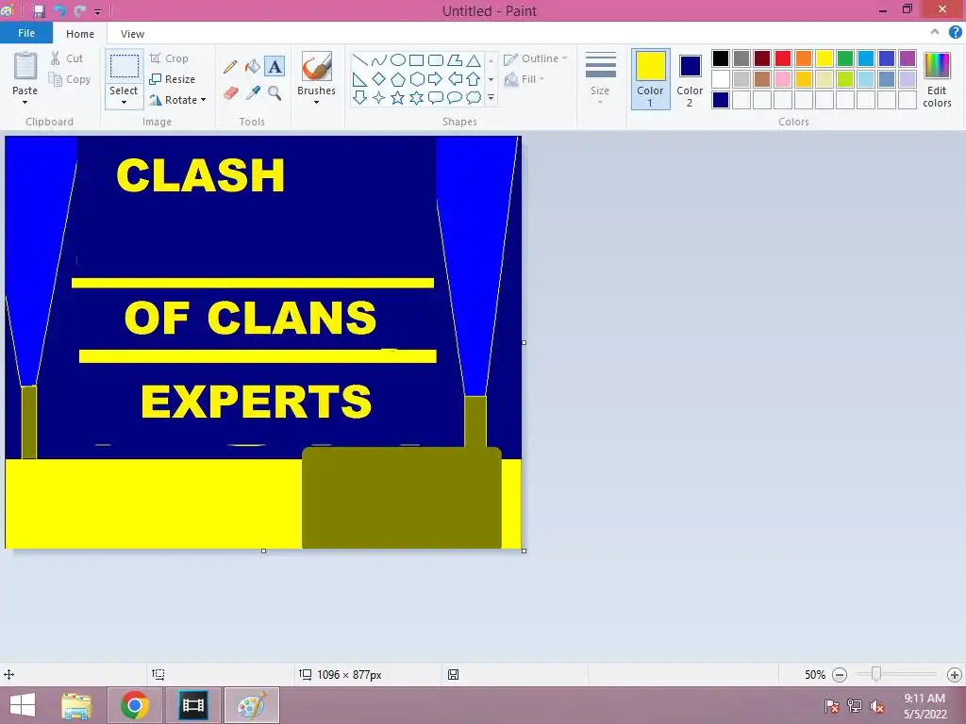Select the Pencil tool

pos(230,67)
